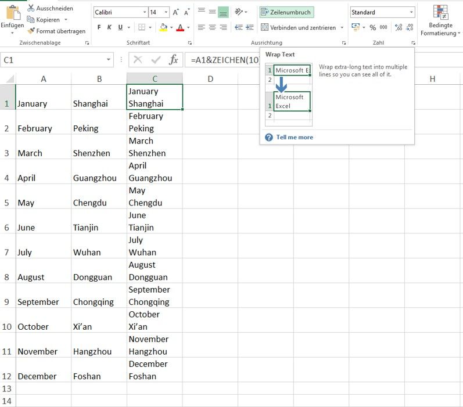The width and height of the screenshot is (463, 407).
Task: Apply accounting currency format icon
Action: click(x=356, y=27)
